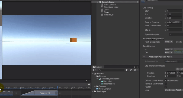Click the Scenes folder icon
The width and height of the screenshot is (183, 98).
[x=97, y=86]
